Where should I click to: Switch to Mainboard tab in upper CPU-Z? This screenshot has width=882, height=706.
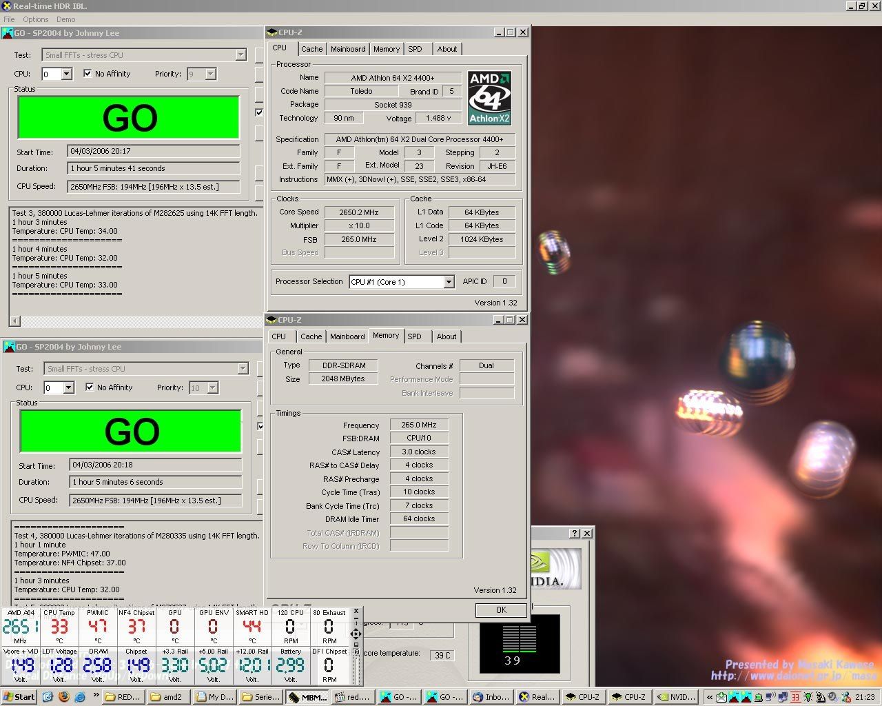point(348,49)
